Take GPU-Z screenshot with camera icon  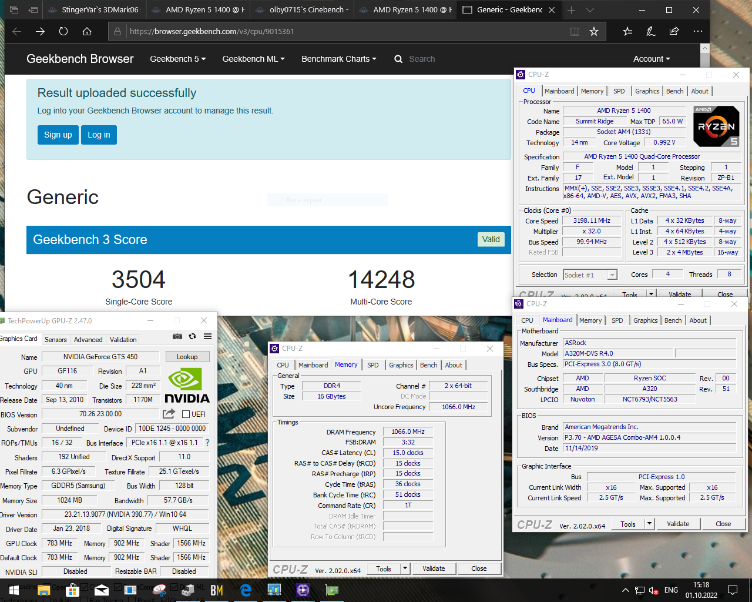pos(177,336)
